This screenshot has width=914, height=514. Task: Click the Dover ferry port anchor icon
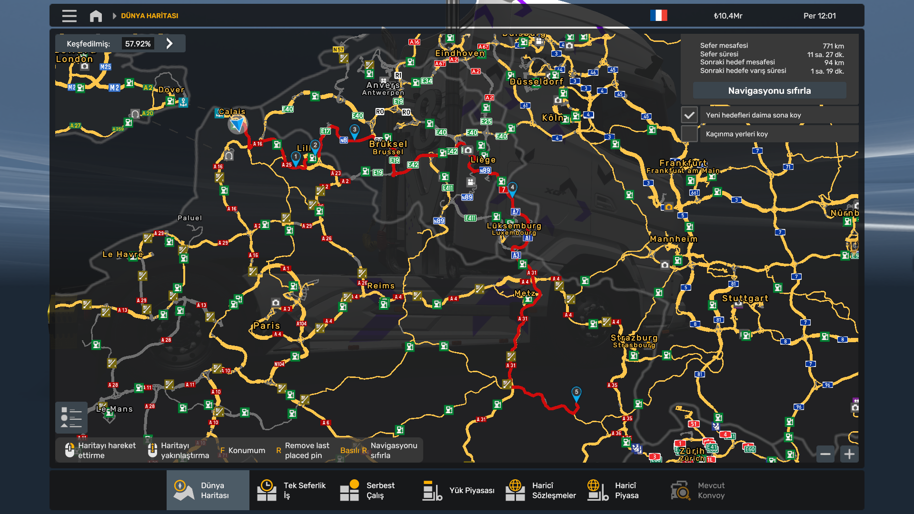183,102
